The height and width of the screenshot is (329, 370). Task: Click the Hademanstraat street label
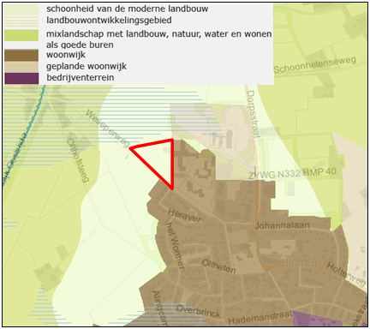260,318
